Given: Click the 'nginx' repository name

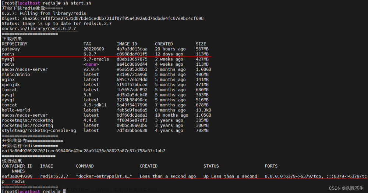Looking at the screenshot, I should tap(8, 80).
